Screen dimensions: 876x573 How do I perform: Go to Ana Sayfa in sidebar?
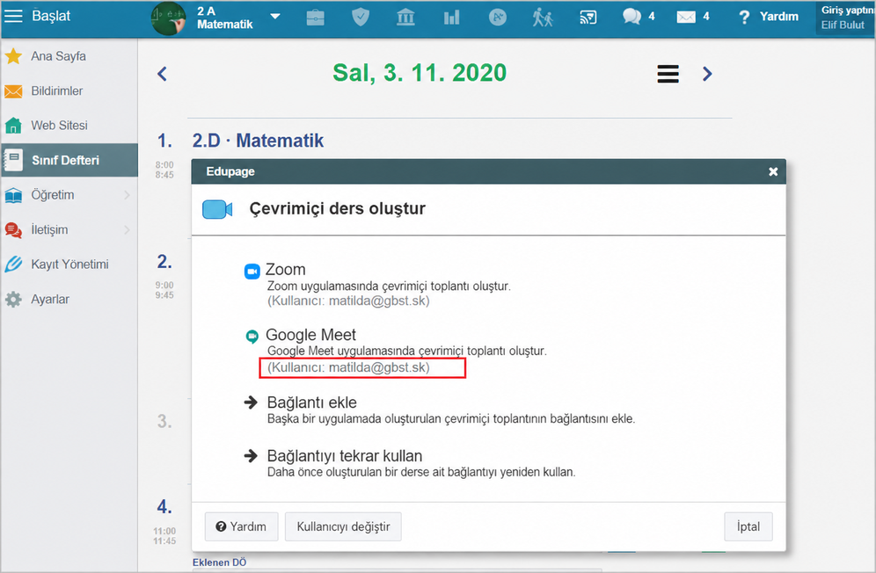click(69, 56)
